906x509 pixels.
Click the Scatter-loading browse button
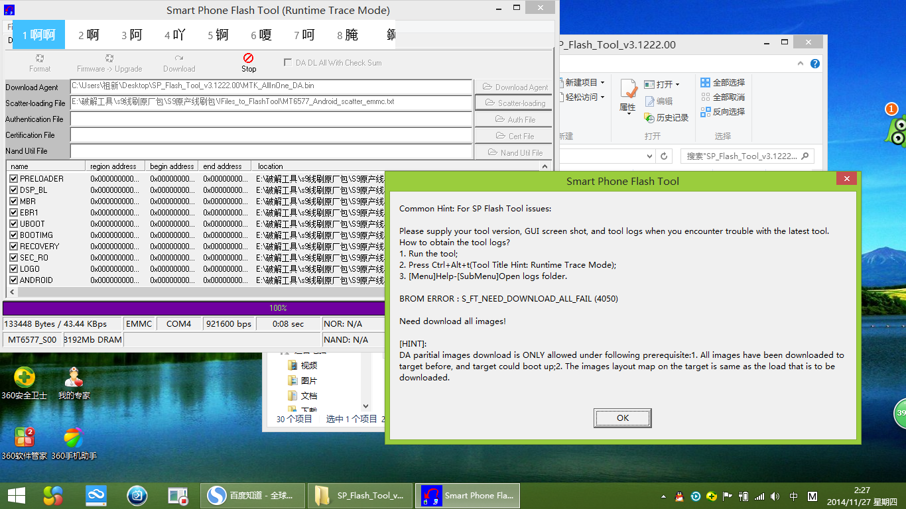point(515,103)
